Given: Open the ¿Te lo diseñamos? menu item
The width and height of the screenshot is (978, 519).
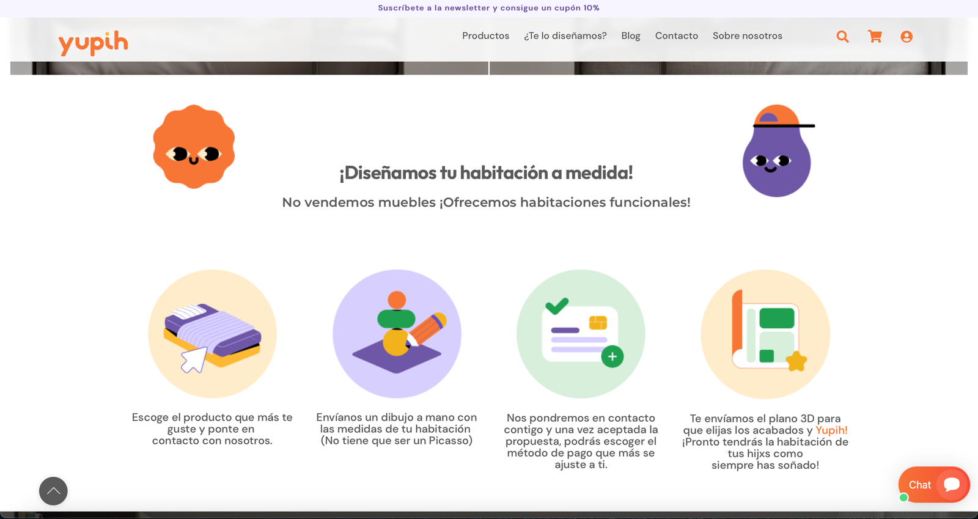Looking at the screenshot, I should pos(565,36).
